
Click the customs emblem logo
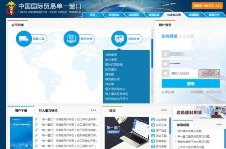point(11,8)
